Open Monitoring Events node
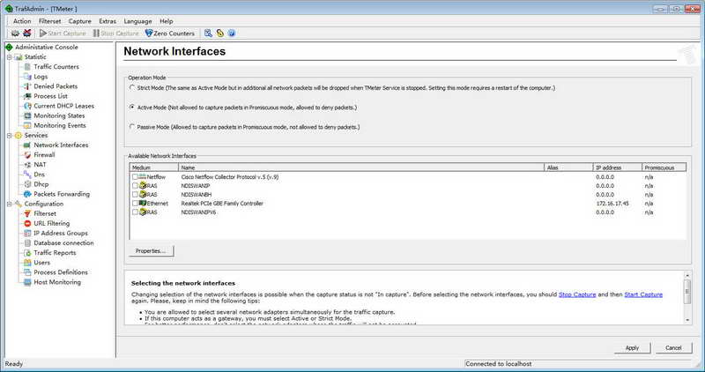The width and height of the screenshot is (705, 372). coord(60,125)
